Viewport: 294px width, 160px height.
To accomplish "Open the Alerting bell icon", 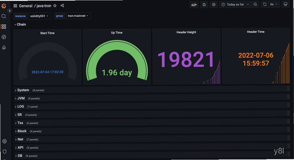I will click(x=4, y=47).
